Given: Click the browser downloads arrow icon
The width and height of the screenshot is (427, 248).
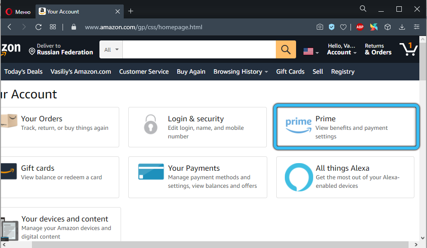Looking at the screenshot, I should (x=402, y=27).
